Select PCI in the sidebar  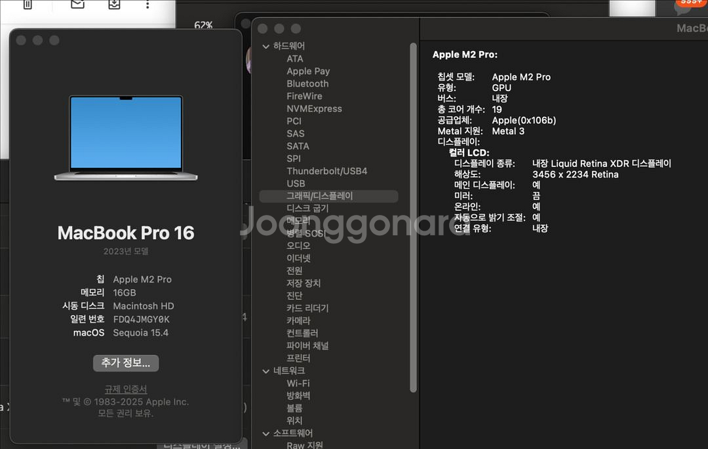pyautogui.click(x=294, y=121)
